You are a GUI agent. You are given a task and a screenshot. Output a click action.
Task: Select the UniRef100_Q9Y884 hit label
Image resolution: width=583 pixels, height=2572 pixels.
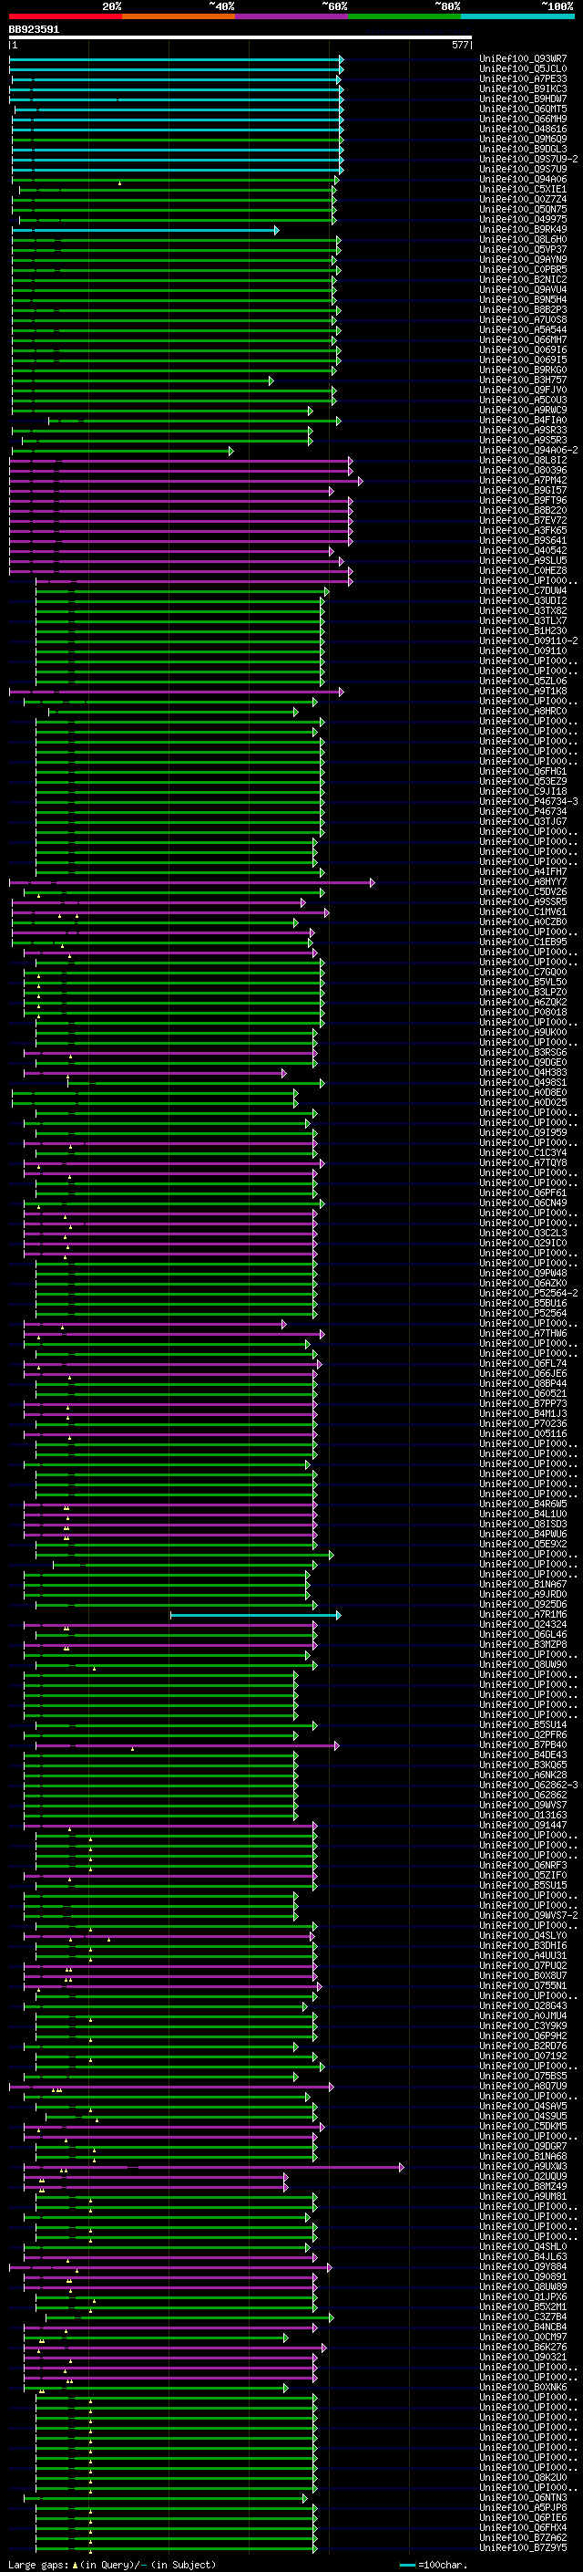523,2266
